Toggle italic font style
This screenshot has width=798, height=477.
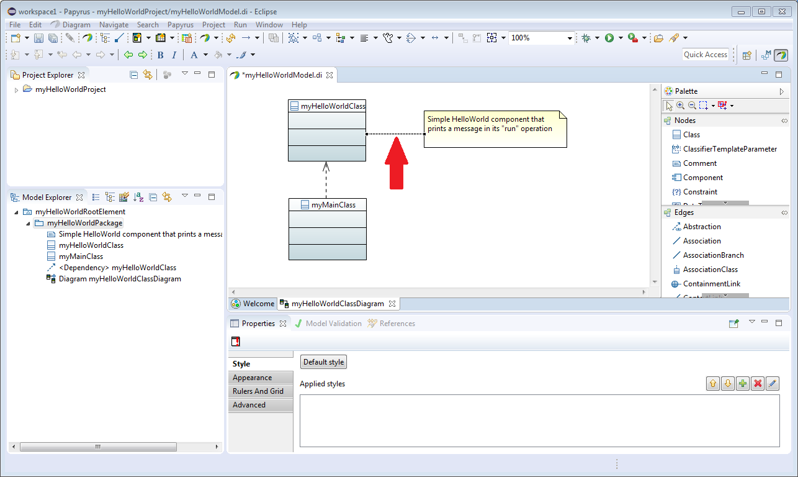click(174, 55)
